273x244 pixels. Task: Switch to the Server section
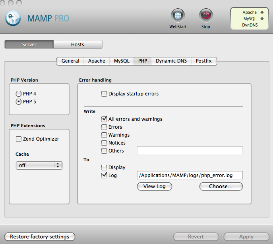pyautogui.click(x=29, y=45)
